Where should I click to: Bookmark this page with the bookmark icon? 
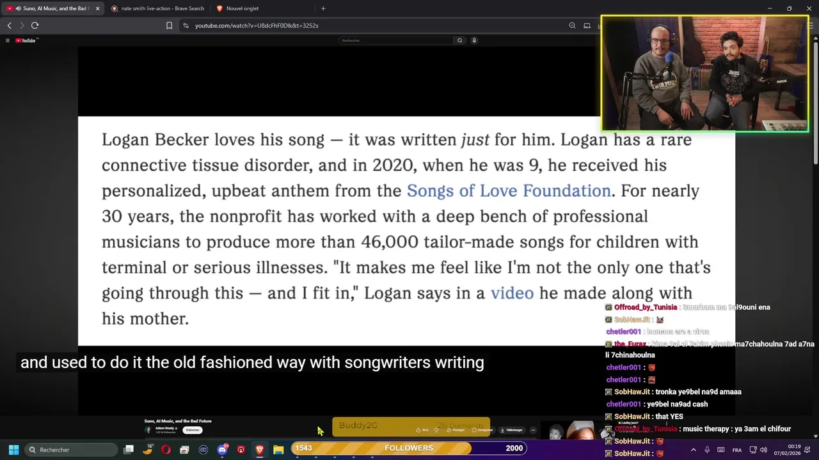(169, 26)
